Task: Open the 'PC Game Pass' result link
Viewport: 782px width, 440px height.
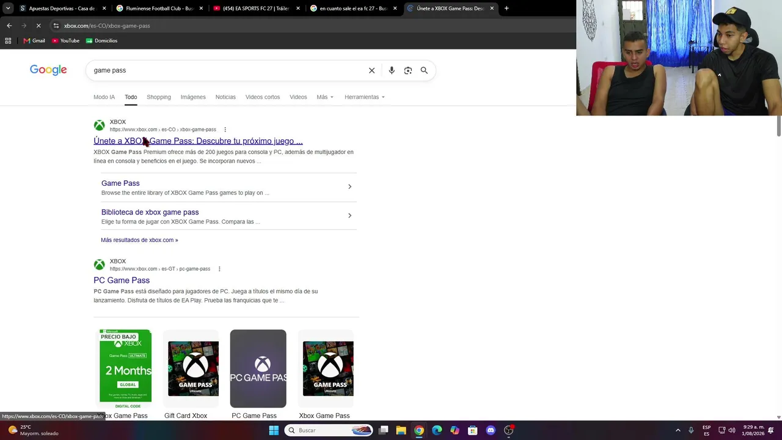Action: pyautogui.click(x=122, y=280)
